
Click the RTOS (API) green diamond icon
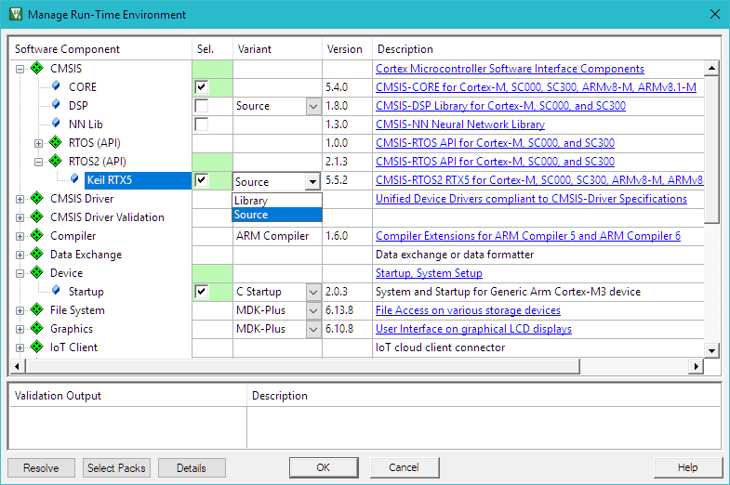(56, 142)
